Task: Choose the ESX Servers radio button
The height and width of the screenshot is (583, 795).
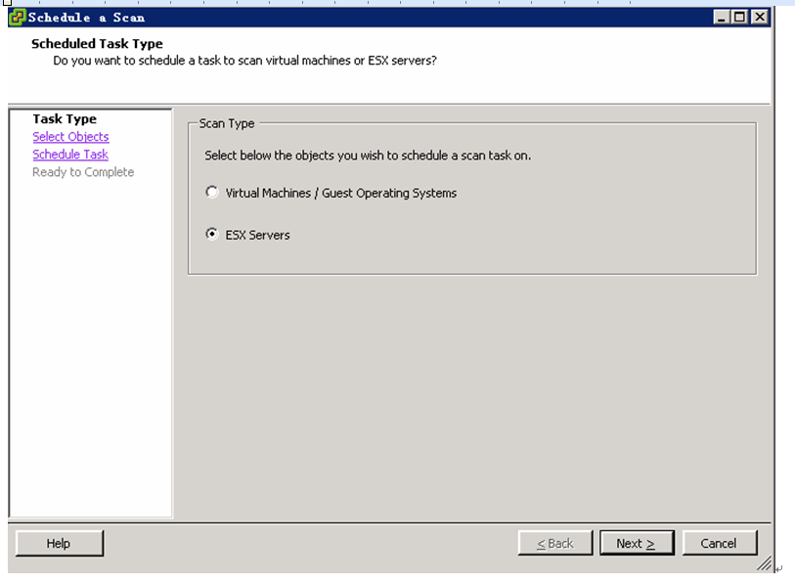Action: tap(212, 234)
